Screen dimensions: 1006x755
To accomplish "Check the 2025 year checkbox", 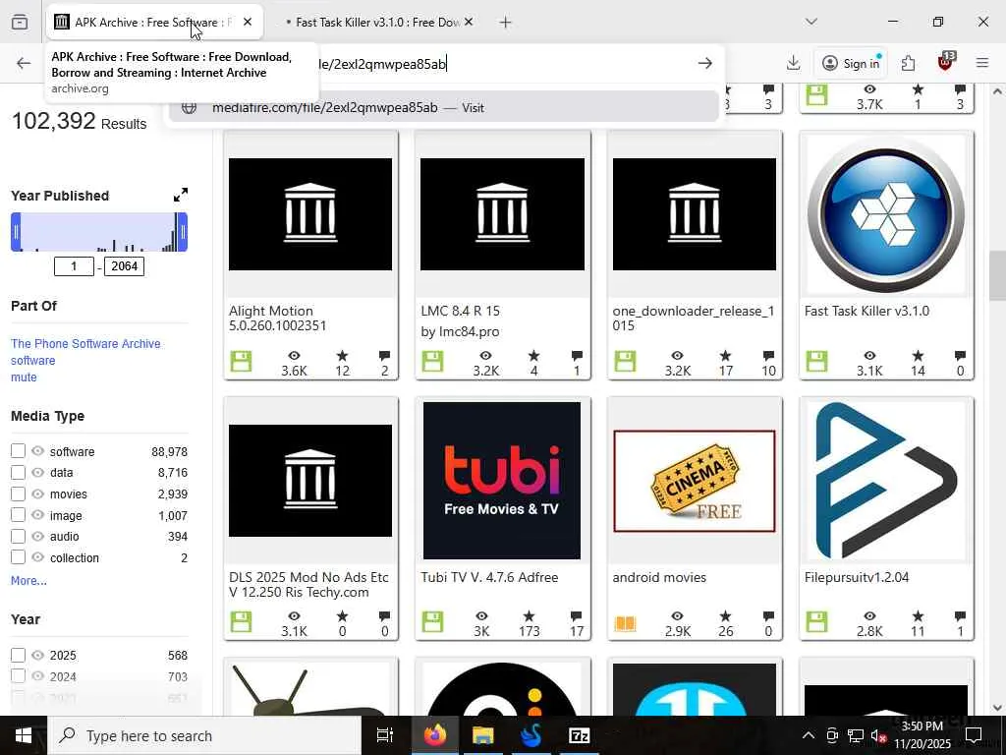I will pos(18,655).
